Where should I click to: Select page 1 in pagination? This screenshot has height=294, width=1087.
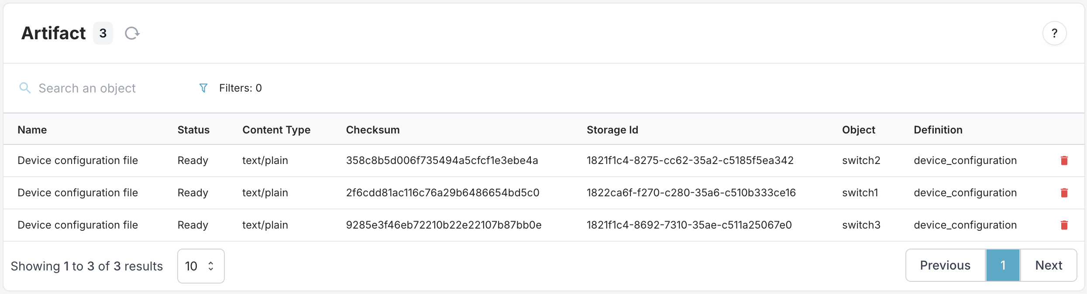click(1003, 265)
